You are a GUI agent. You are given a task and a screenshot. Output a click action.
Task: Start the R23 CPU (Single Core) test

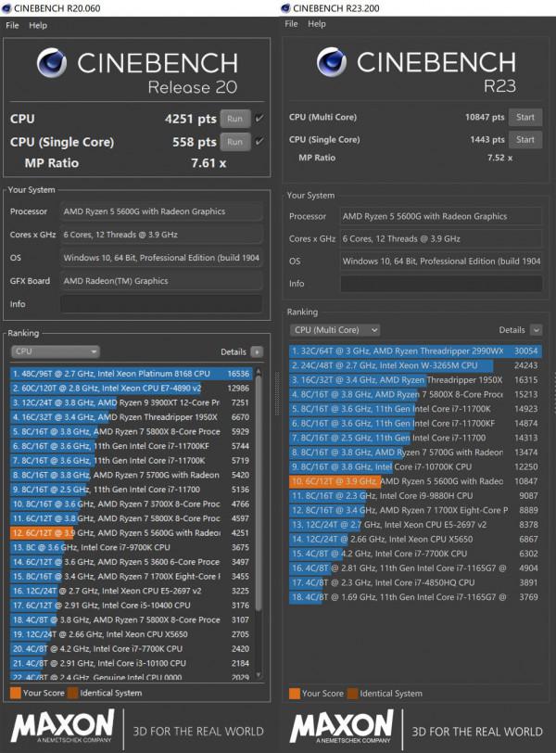[x=524, y=140]
